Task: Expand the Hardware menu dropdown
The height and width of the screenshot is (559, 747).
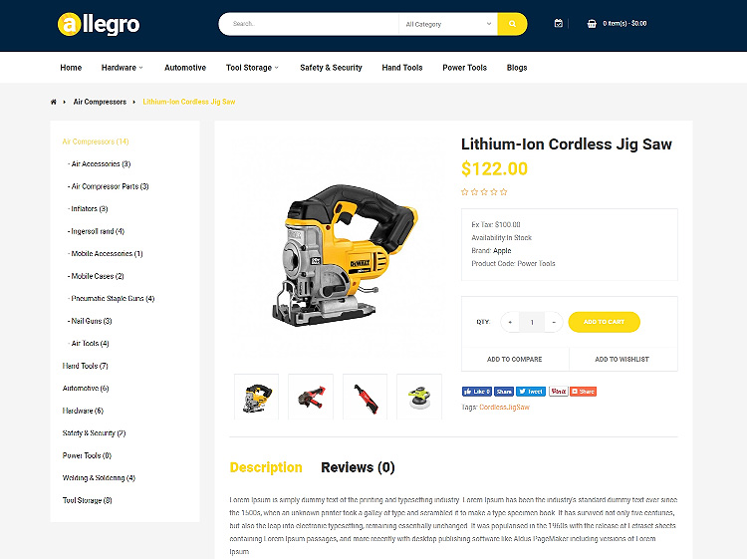Action: click(x=122, y=68)
